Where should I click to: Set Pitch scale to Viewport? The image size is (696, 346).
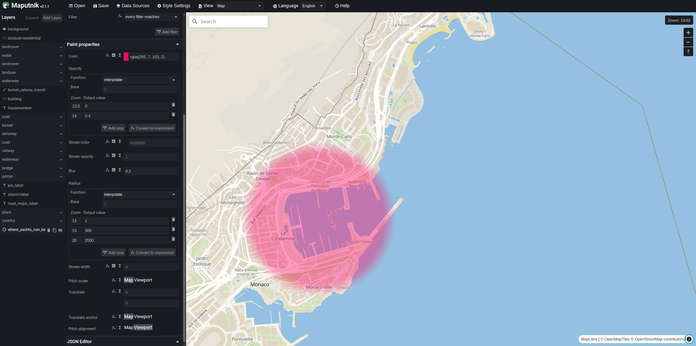click(143, 280)
